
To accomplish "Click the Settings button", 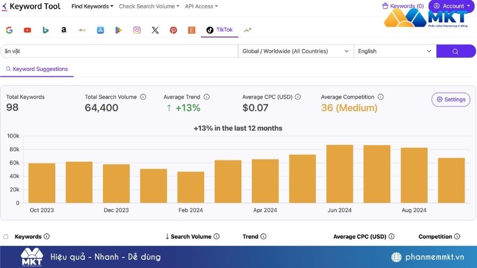I will tap(450, 100).
